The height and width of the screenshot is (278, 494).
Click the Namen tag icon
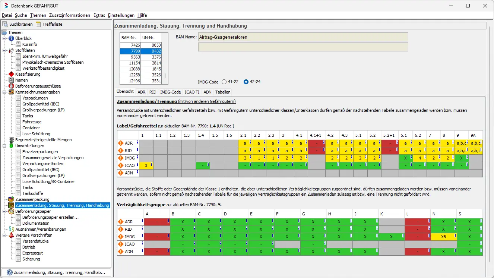(x=11, y=80)
